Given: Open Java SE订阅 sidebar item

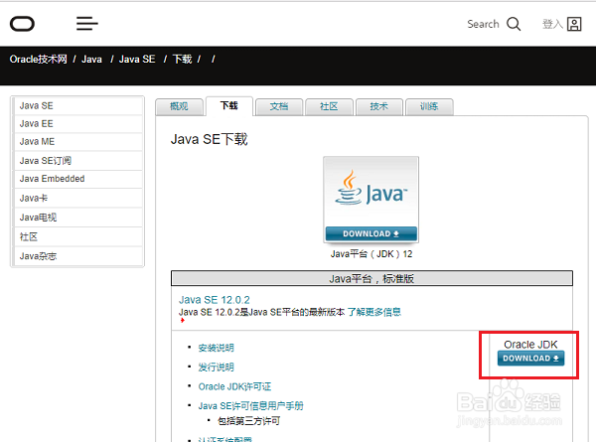Looking at the screenshot, I should 77,160.
